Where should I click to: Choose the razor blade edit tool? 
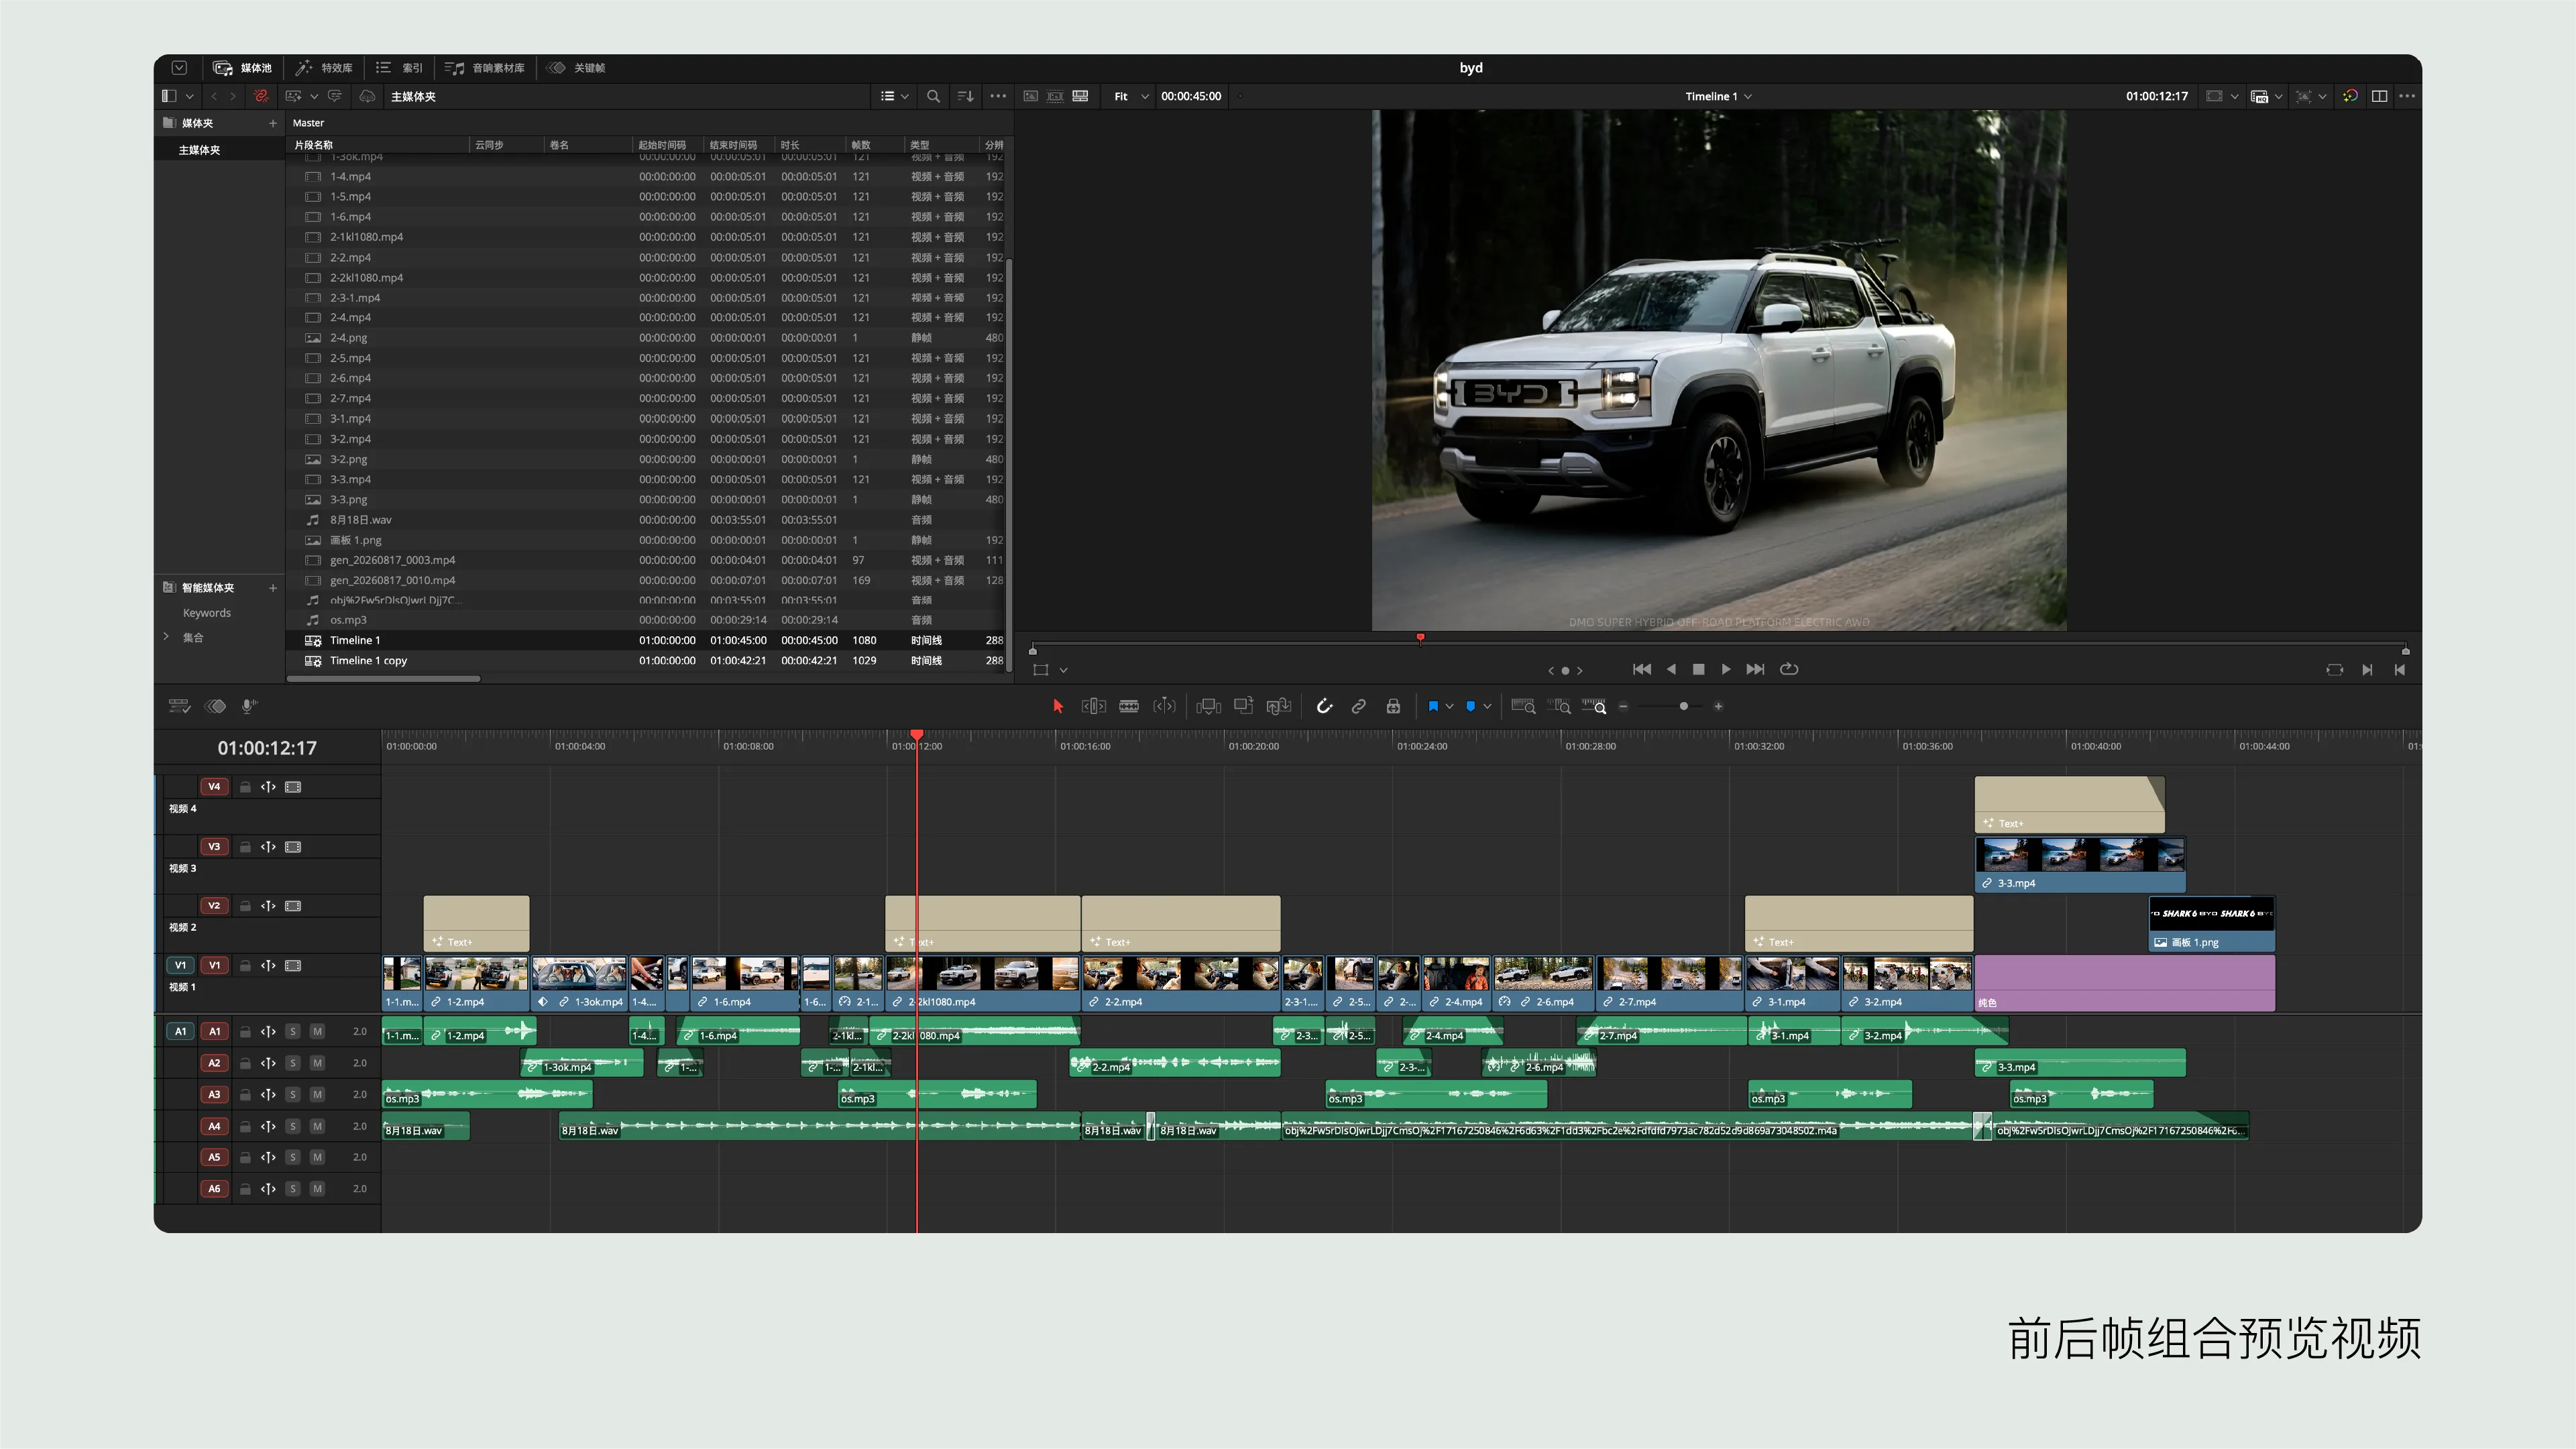[1129, 706]
